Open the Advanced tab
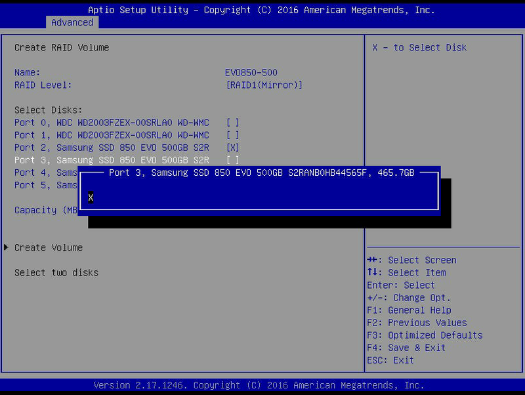525x395 pixels. click(72, 22)
